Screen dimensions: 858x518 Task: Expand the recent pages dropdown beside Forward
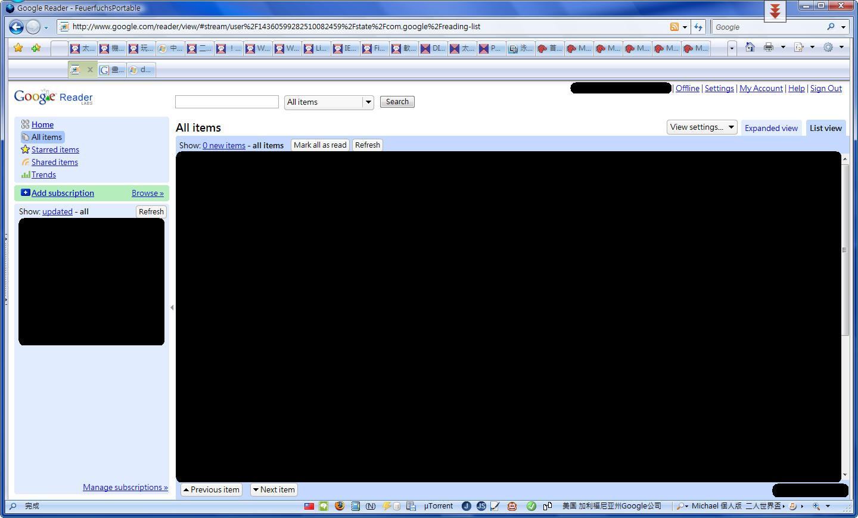(x=46, y=27)
